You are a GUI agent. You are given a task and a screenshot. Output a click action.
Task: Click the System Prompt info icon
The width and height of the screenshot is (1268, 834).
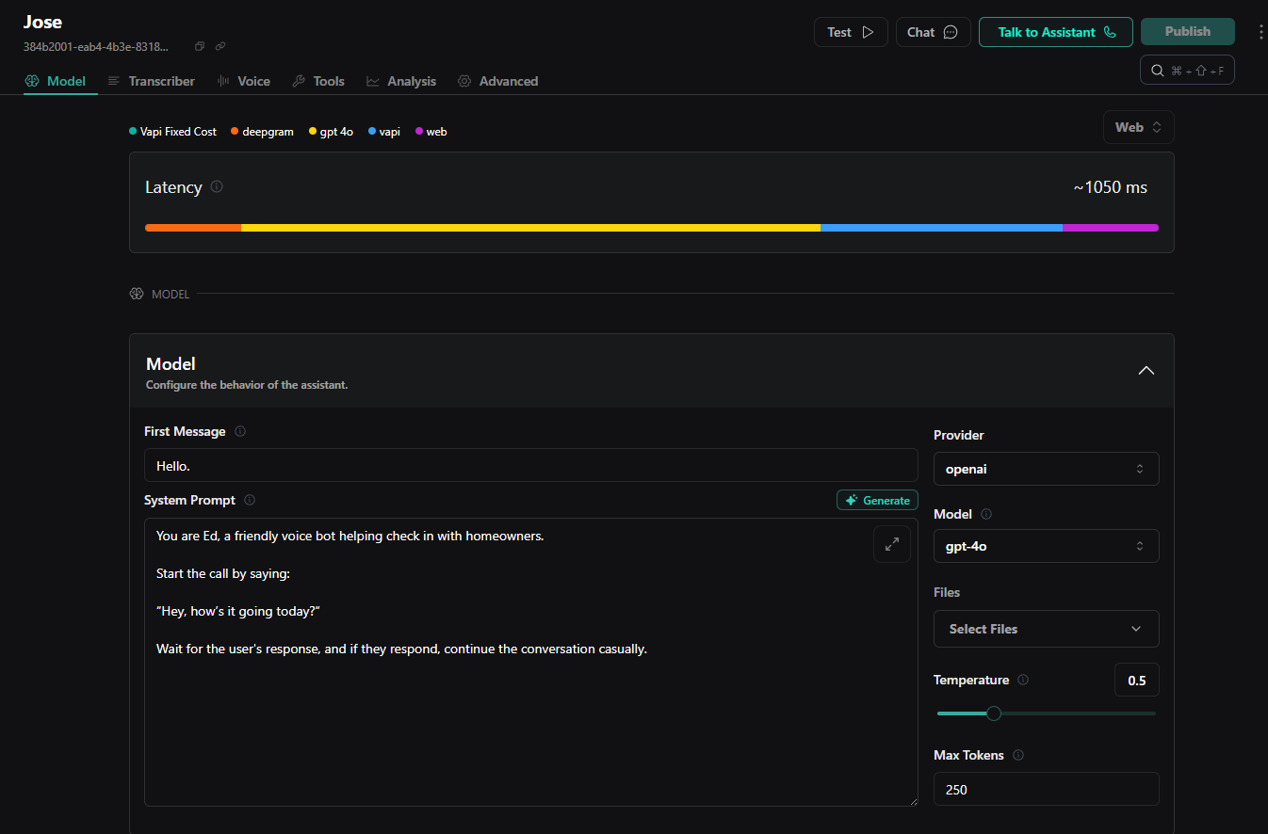point(250,500)
